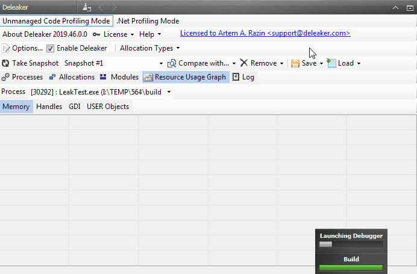This screenshot has height=274, width=417.
Task: Click the green Build progress bar
Action: [x=351, y=267]
